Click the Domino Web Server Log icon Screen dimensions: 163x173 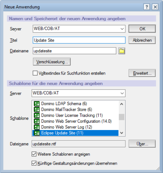37,127
